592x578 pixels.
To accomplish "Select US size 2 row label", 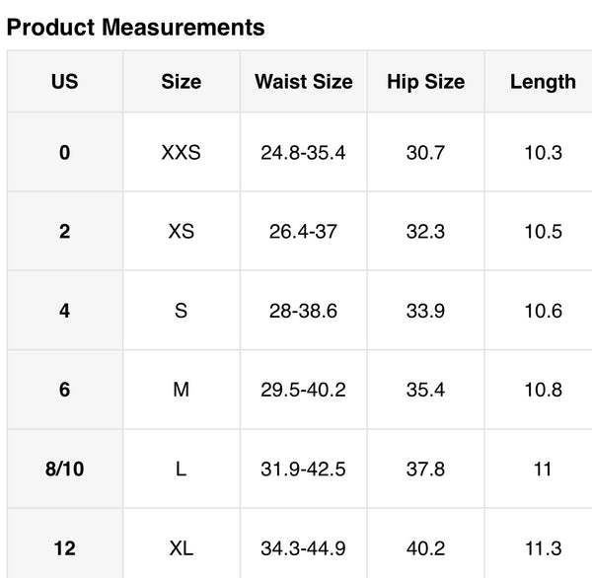I will [x=64, y=232].
